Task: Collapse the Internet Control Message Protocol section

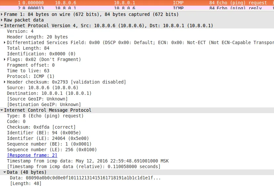Action: pyautogui.click(x=2, y=110)
